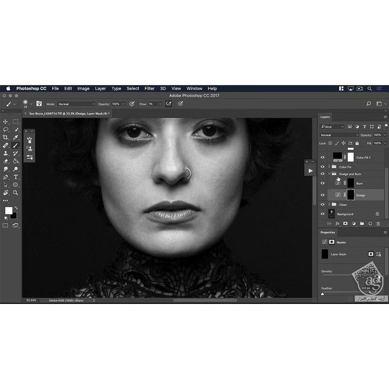The image size is (389, 389).
Task: Hide the Background layer
Action: pyautogui.click(x=323, y=214)
